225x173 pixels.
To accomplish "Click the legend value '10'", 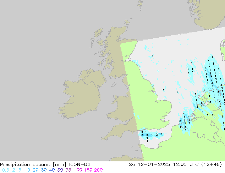I will click(27, 170).
